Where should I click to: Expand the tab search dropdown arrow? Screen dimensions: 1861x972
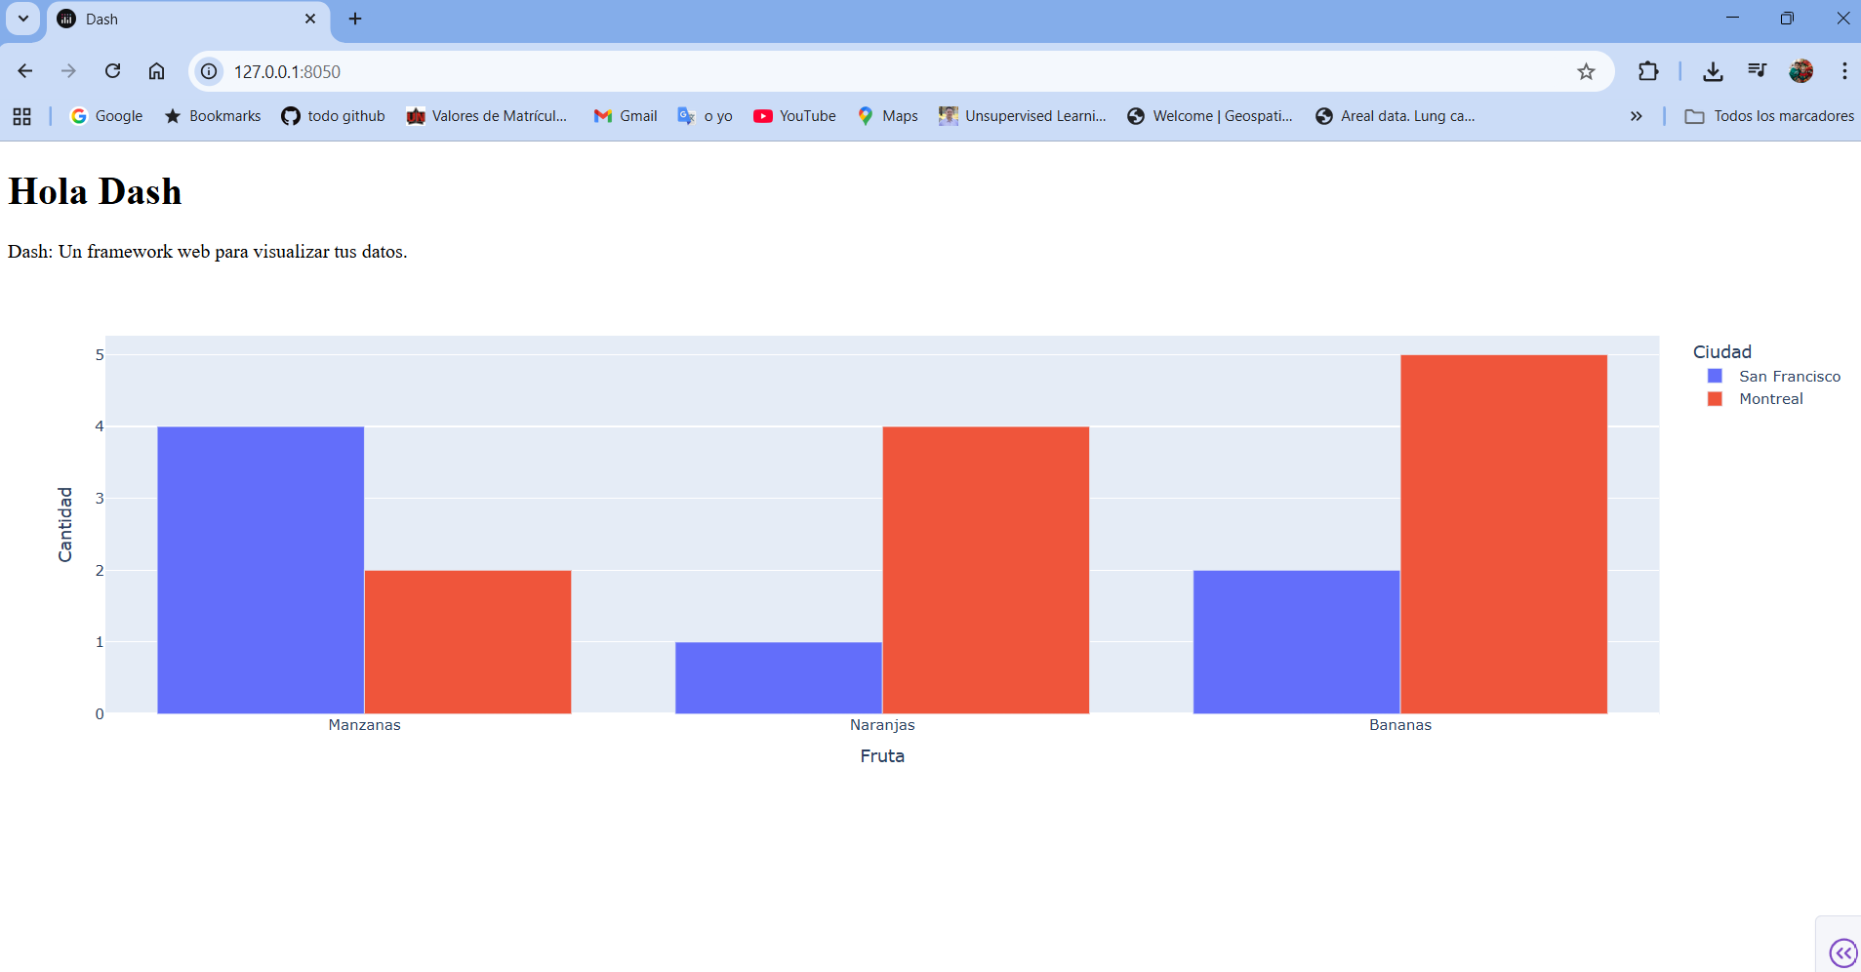click(23, 19)
